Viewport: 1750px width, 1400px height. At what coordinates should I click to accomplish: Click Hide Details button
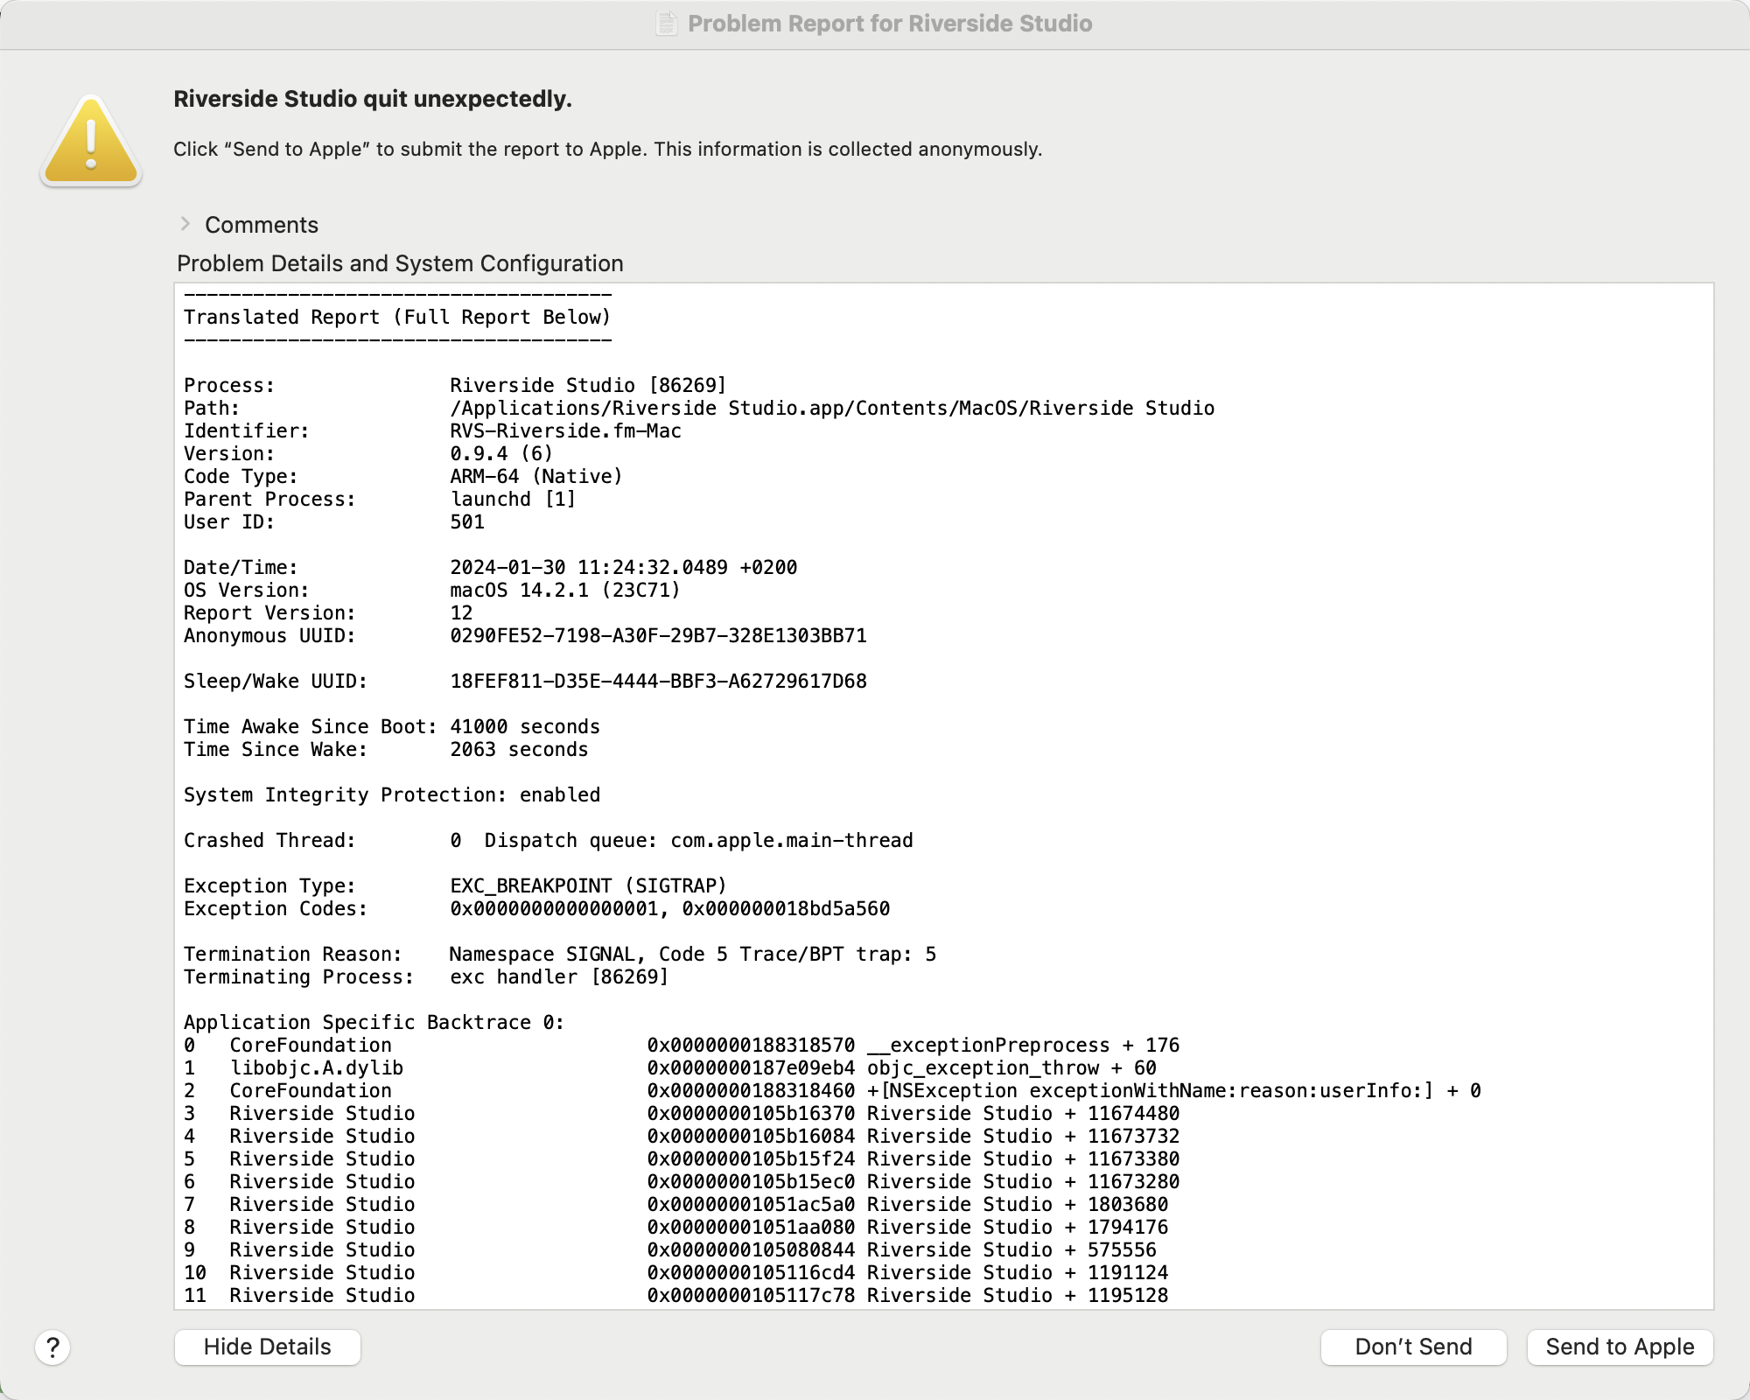[x=267, y=1347]
